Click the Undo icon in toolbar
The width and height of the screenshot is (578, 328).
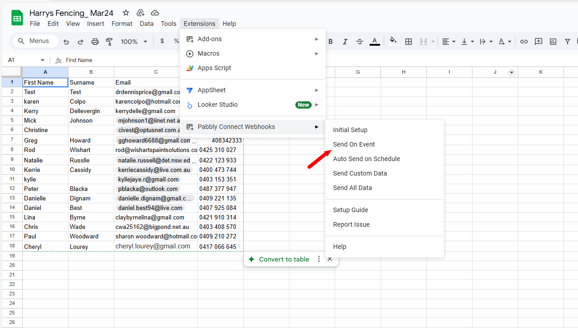tap(66, 42)
